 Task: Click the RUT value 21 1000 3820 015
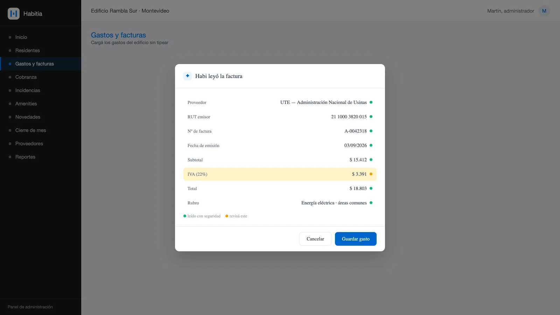tap(349, 117)
